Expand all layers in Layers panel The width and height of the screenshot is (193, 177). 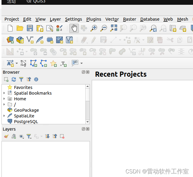click(47, 136)
